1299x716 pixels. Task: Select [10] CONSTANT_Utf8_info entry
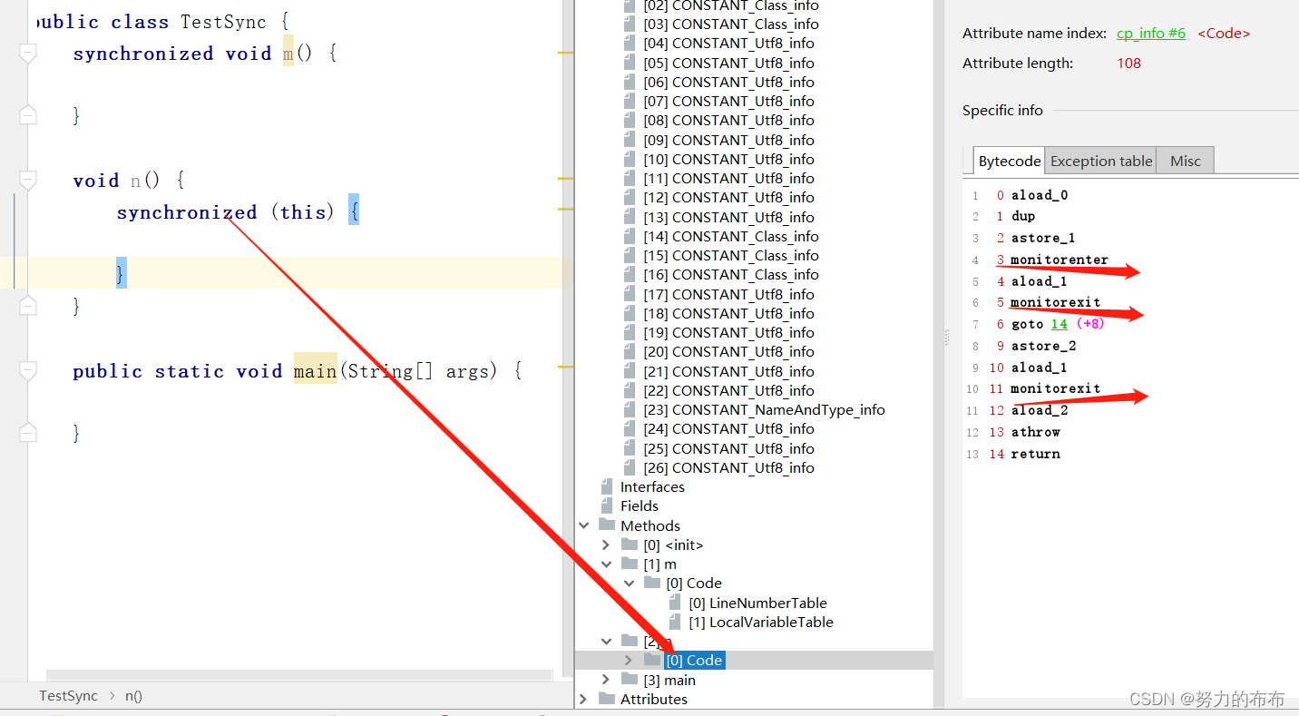728,159
